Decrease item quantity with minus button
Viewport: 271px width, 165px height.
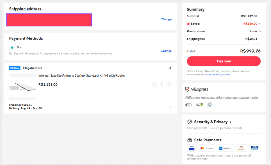[155, 84]
